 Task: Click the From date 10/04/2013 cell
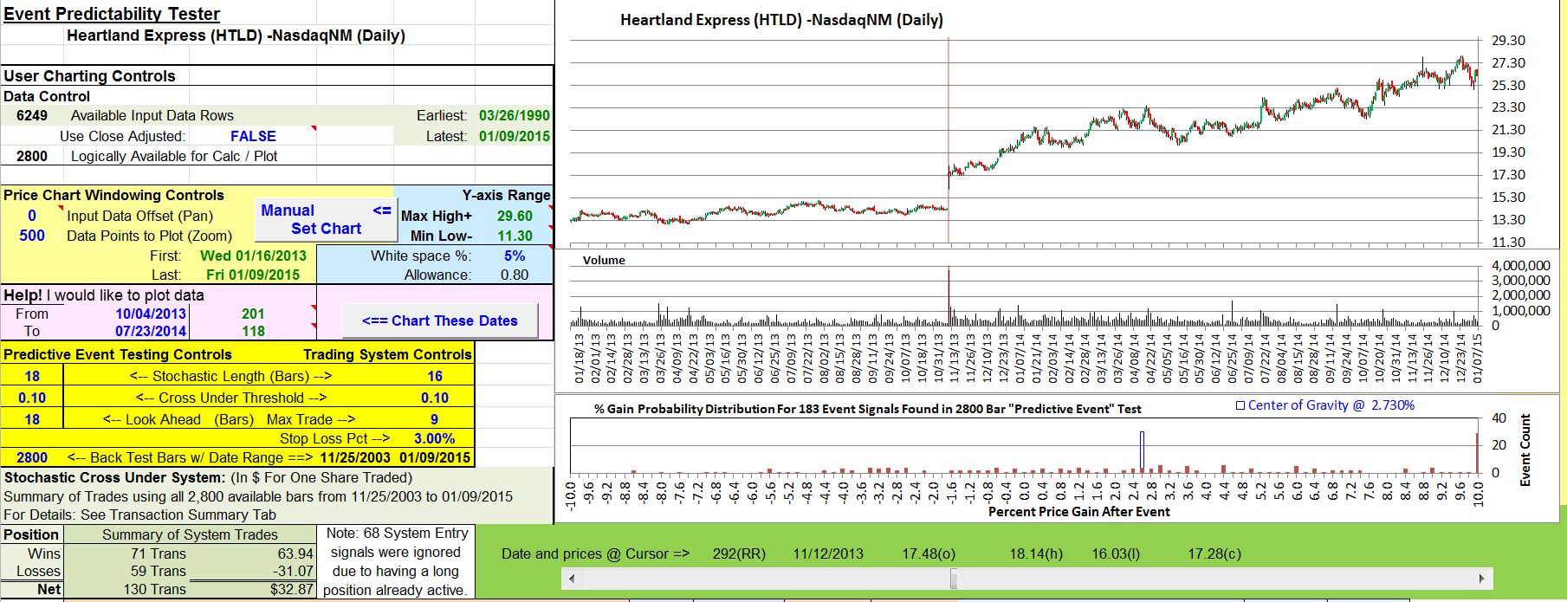pos(151,314)
